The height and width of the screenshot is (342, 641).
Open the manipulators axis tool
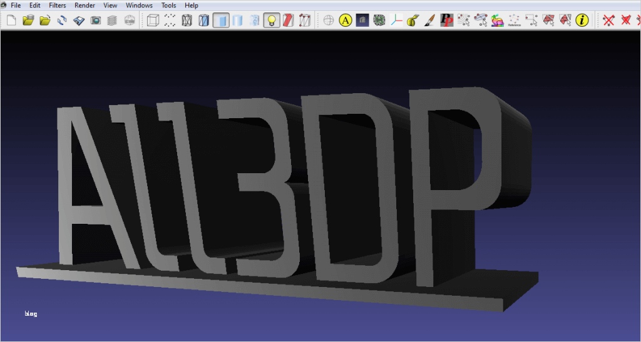tap(396, 20)
